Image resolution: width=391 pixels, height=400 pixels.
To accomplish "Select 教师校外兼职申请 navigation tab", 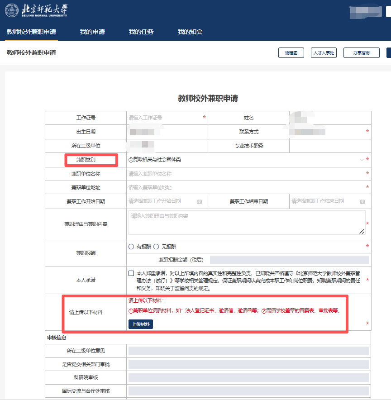I will point(31,32).
